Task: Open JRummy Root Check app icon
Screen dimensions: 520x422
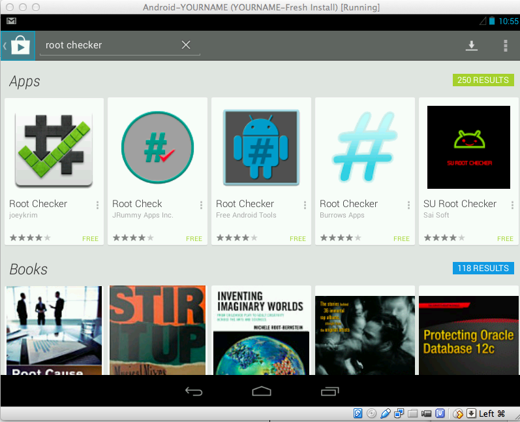Action: [157, 147]
